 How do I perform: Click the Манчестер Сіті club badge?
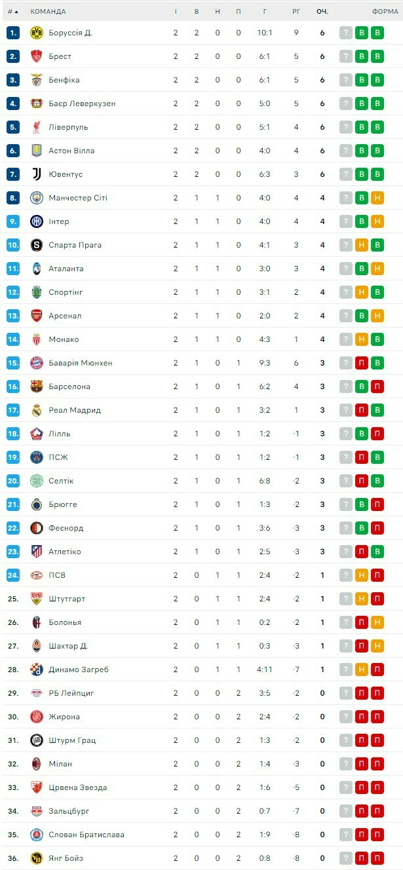[36, 198]
